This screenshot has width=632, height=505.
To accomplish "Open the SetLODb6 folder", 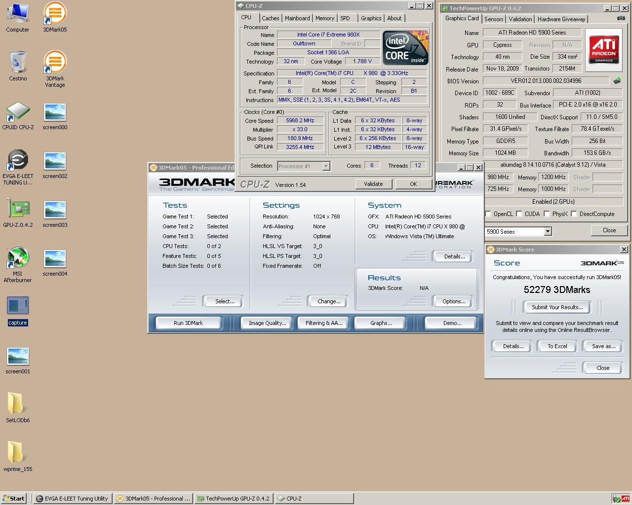I will point(18,408).
